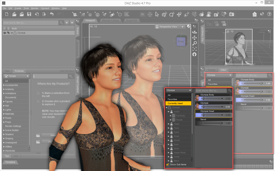Click the Help question mark icon
This screenshot has height=171, width=275.
point(270,15)
